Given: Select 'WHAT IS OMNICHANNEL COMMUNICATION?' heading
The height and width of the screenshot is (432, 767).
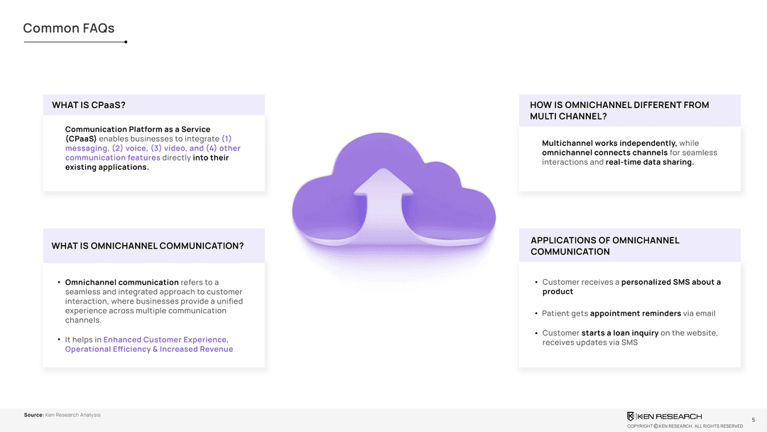Looking at the screenshot, I should (x=147, y=246).
